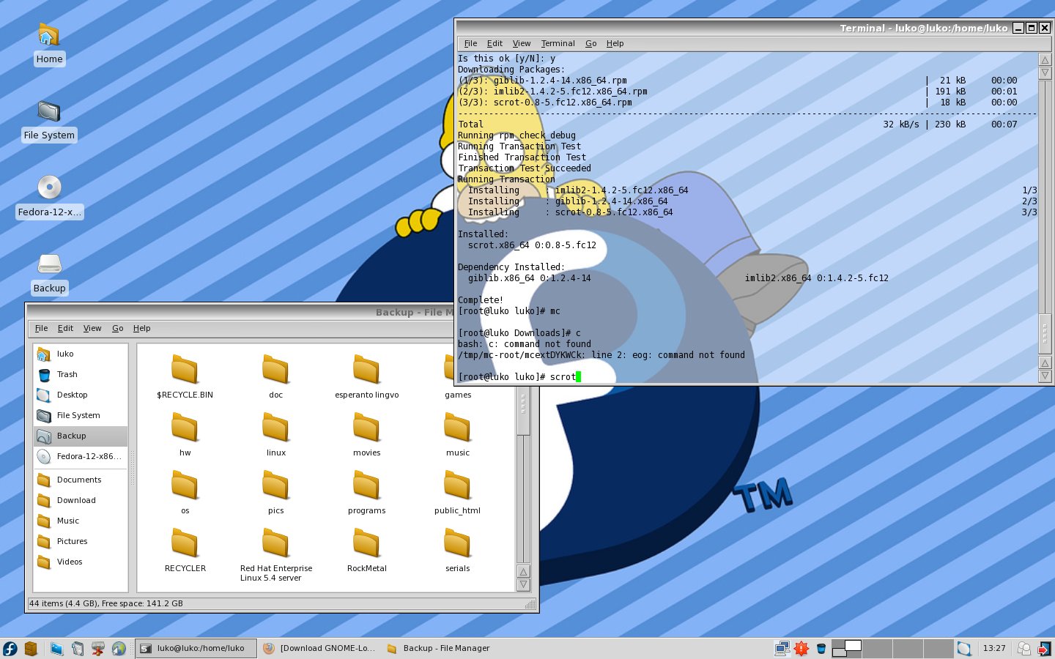Select Desktop in File Manager sidebar
Viewport: 1055px width, 659px height.
pos(81,395)
